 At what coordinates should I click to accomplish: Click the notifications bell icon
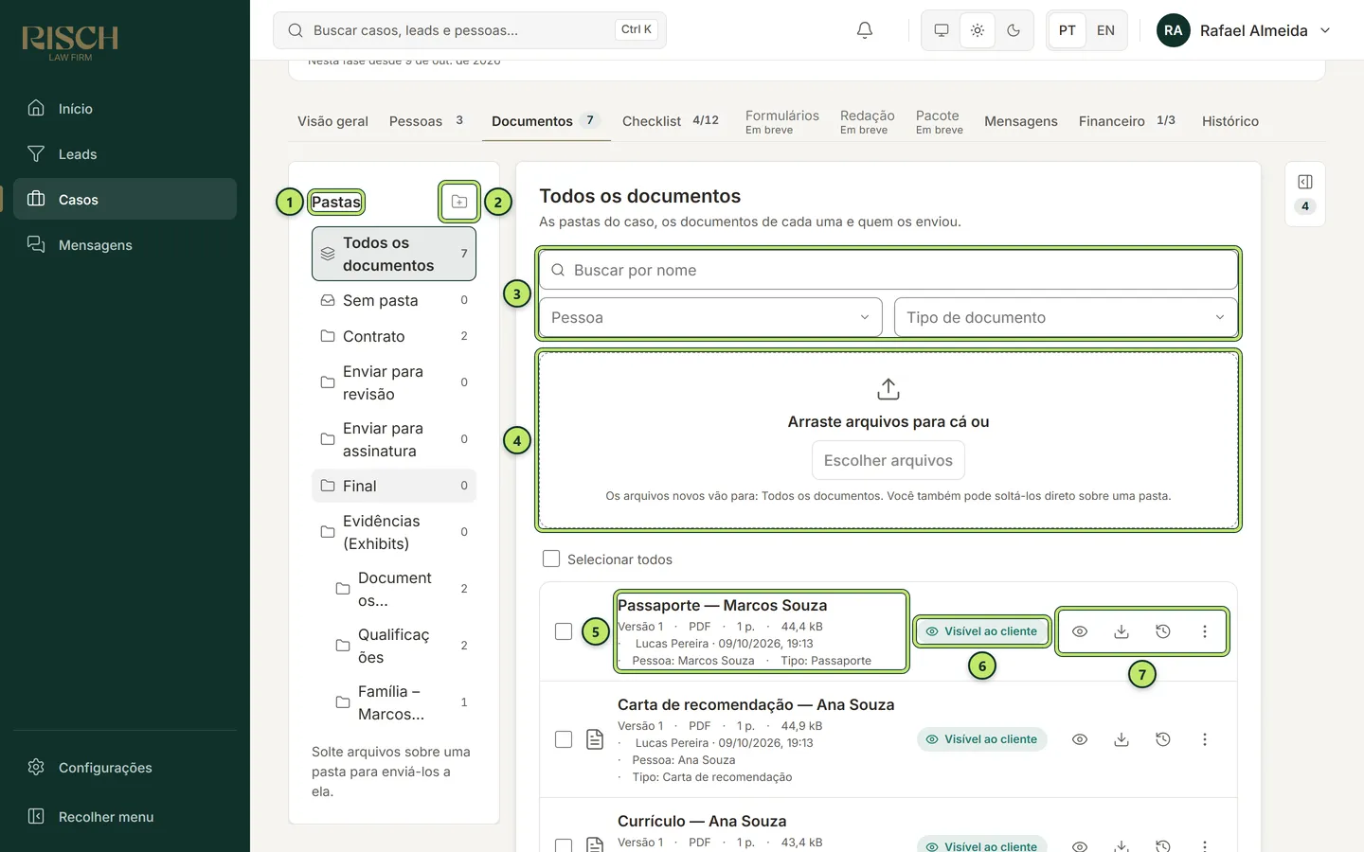[x=865, y=30]
